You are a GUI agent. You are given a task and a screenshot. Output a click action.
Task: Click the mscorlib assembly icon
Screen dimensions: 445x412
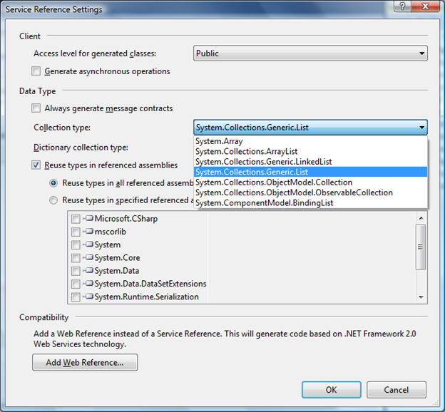88,232
